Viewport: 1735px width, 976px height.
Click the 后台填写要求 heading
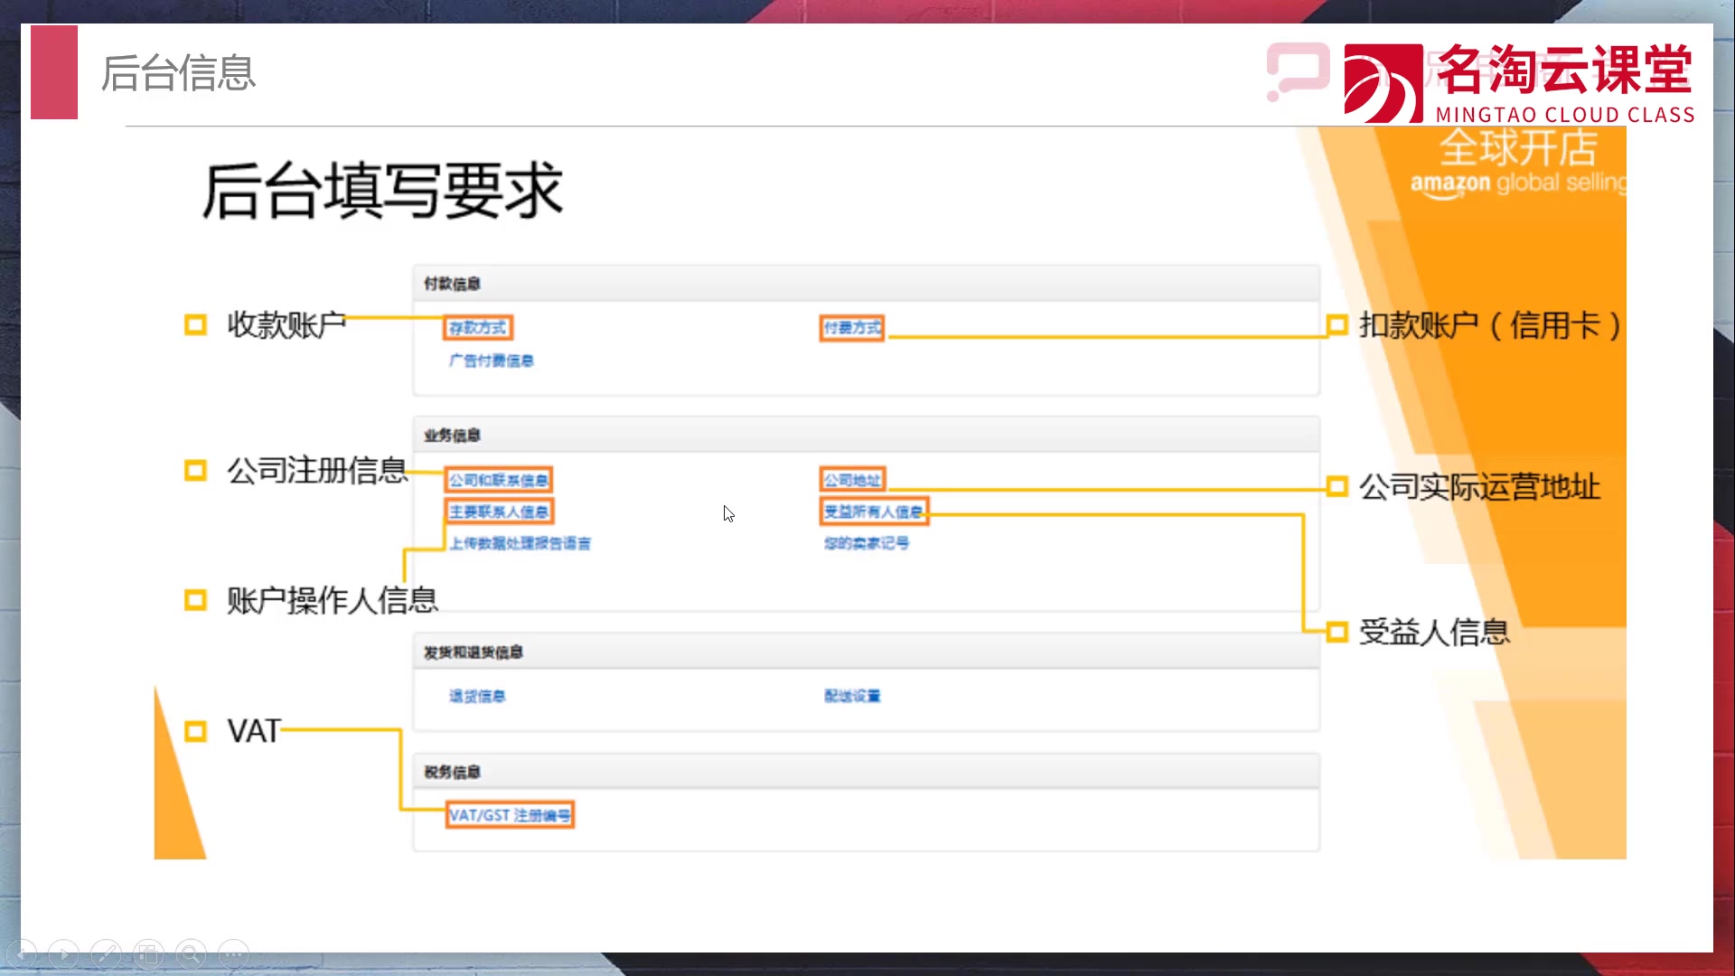coord(382,191)
